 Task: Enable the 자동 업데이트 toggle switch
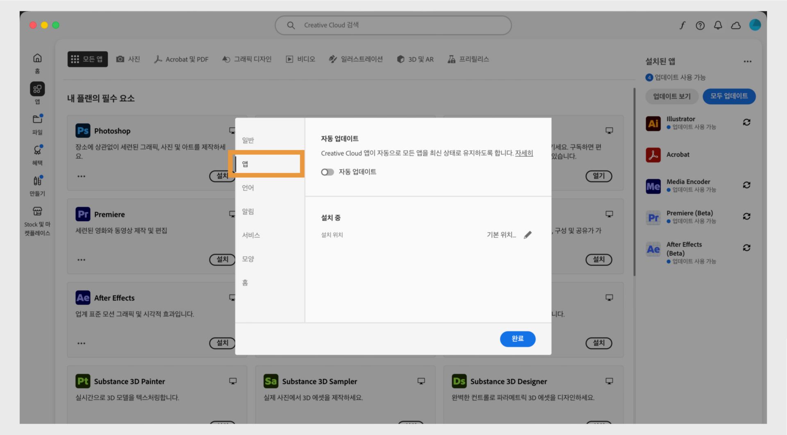pyautogui.click(x=328, y=172)
